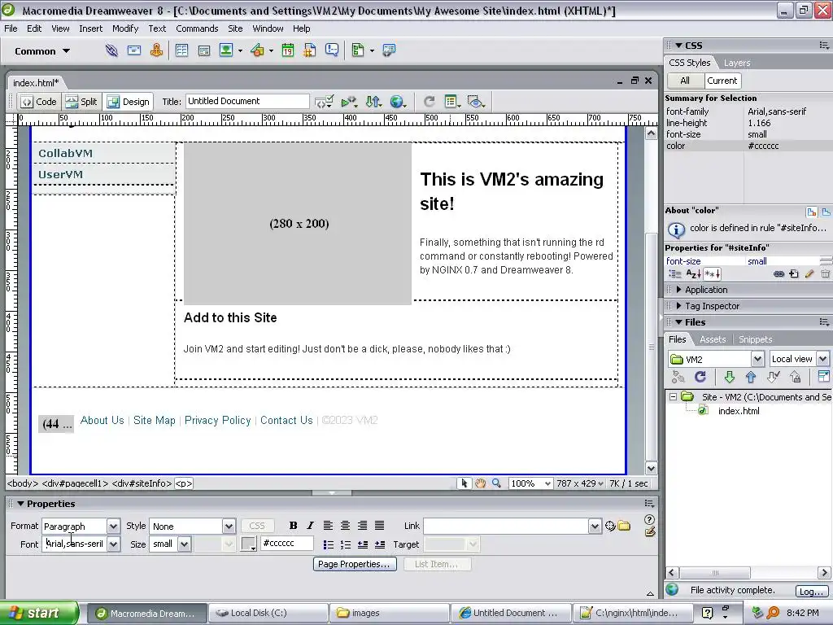Insert a Table from the Common bar
Viewport: 833px width, 625px height.
181,50
